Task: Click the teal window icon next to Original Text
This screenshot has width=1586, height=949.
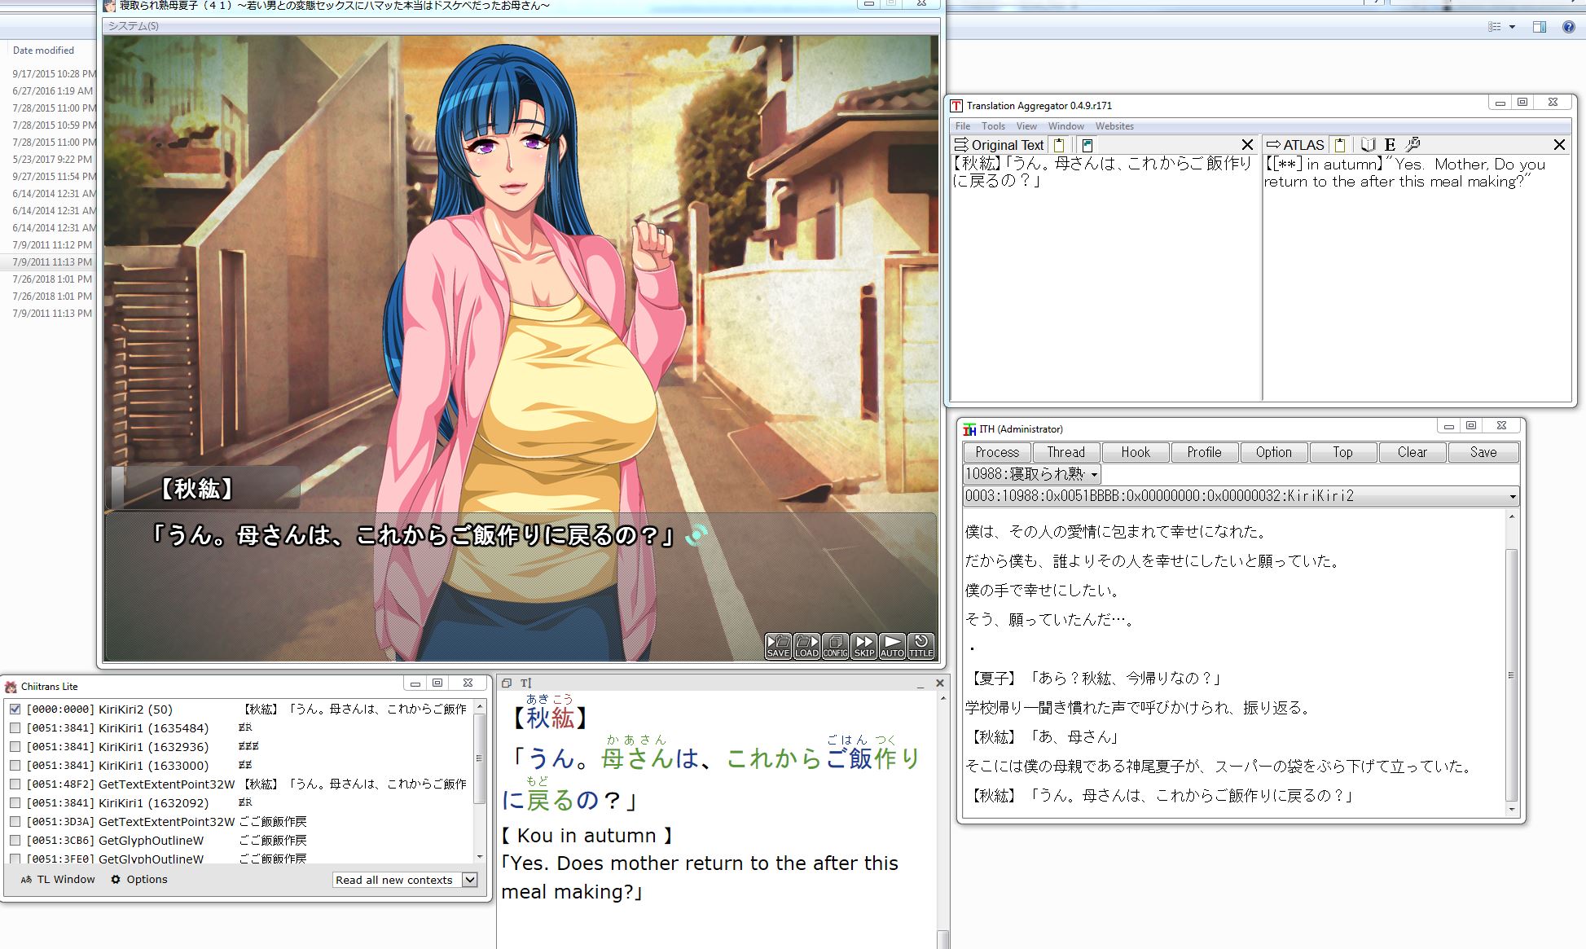Action: coord(1087,145)
